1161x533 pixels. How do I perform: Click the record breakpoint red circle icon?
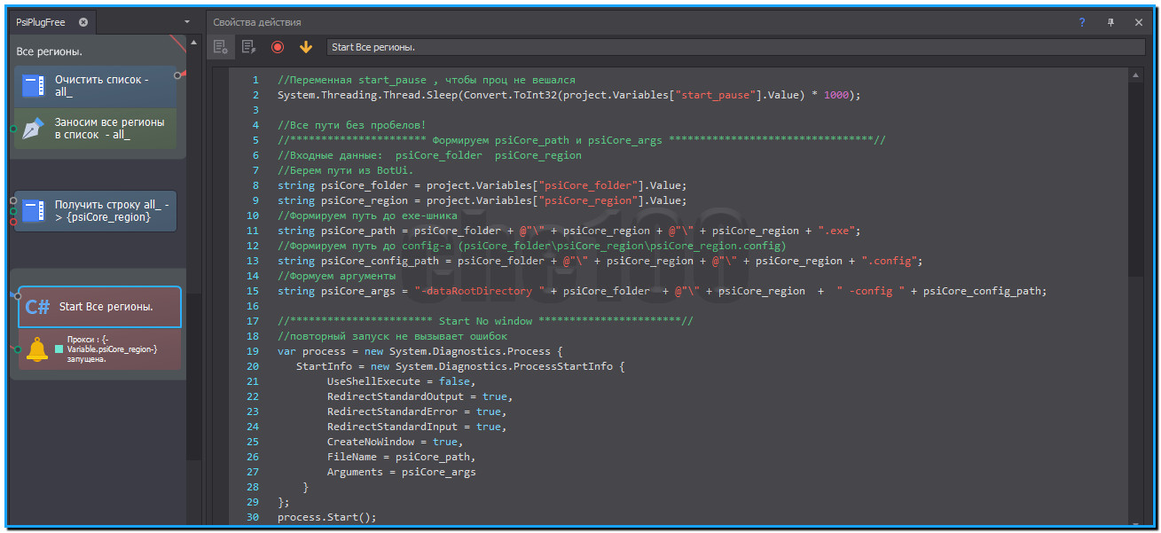278,47
